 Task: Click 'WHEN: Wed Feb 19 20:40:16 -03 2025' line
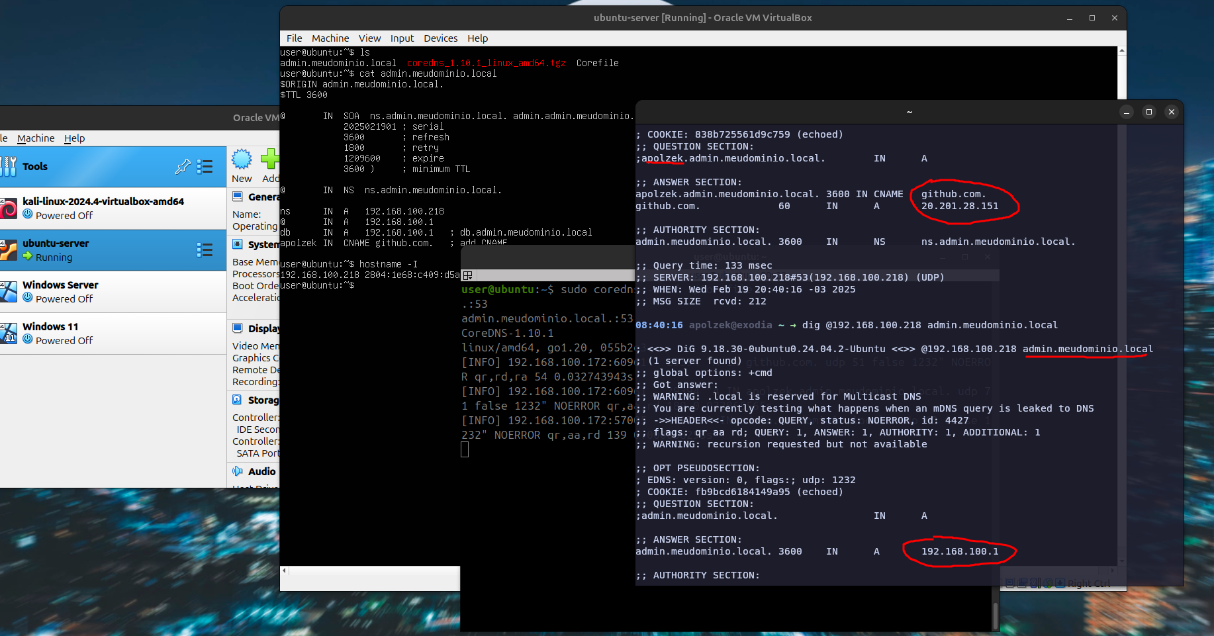(x=745, y=289)
